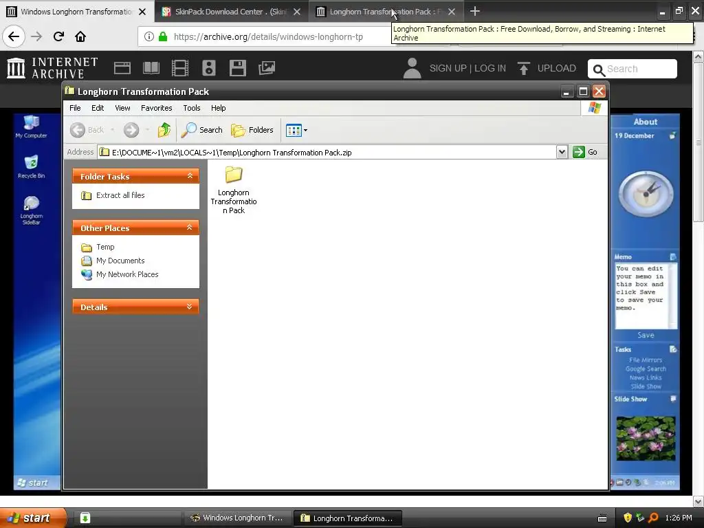This screenshot has height=528, width=704.
Task: Toggle the Folders pane button
Action: point(252,130)
